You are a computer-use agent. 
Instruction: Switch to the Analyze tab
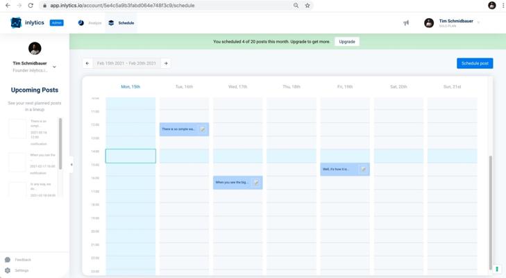click(90, 23)
